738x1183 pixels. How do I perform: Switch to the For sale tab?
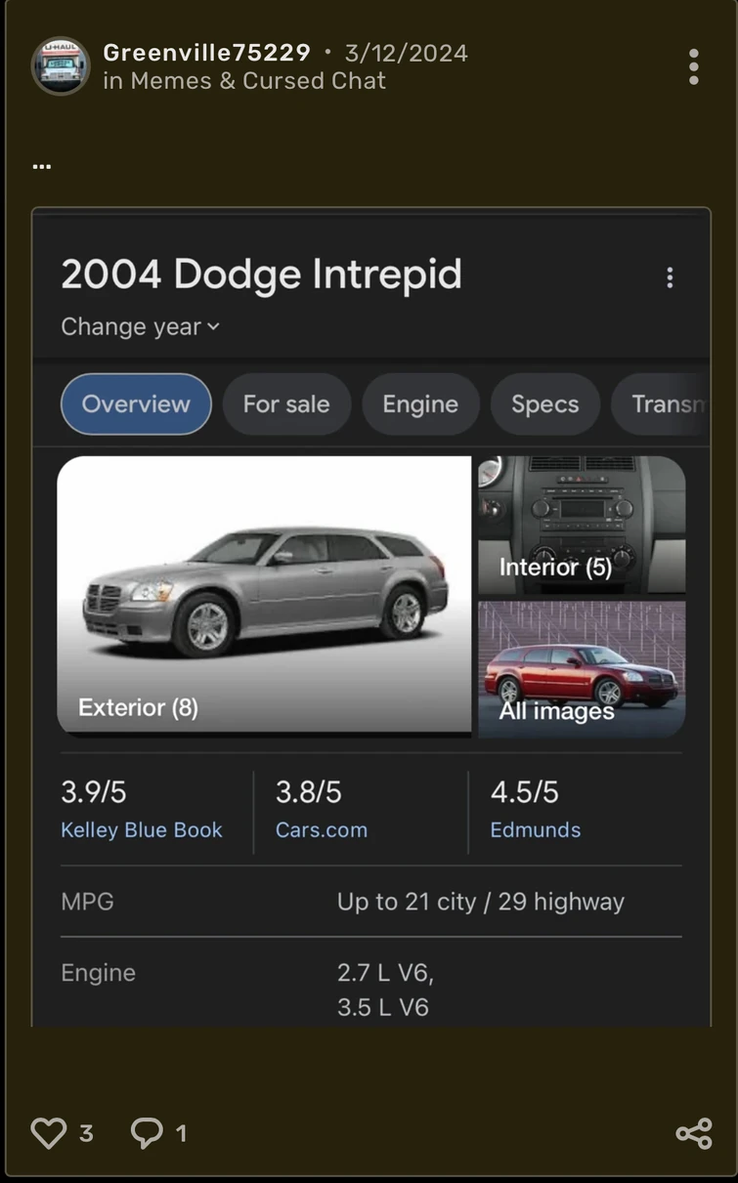point(286,404)
